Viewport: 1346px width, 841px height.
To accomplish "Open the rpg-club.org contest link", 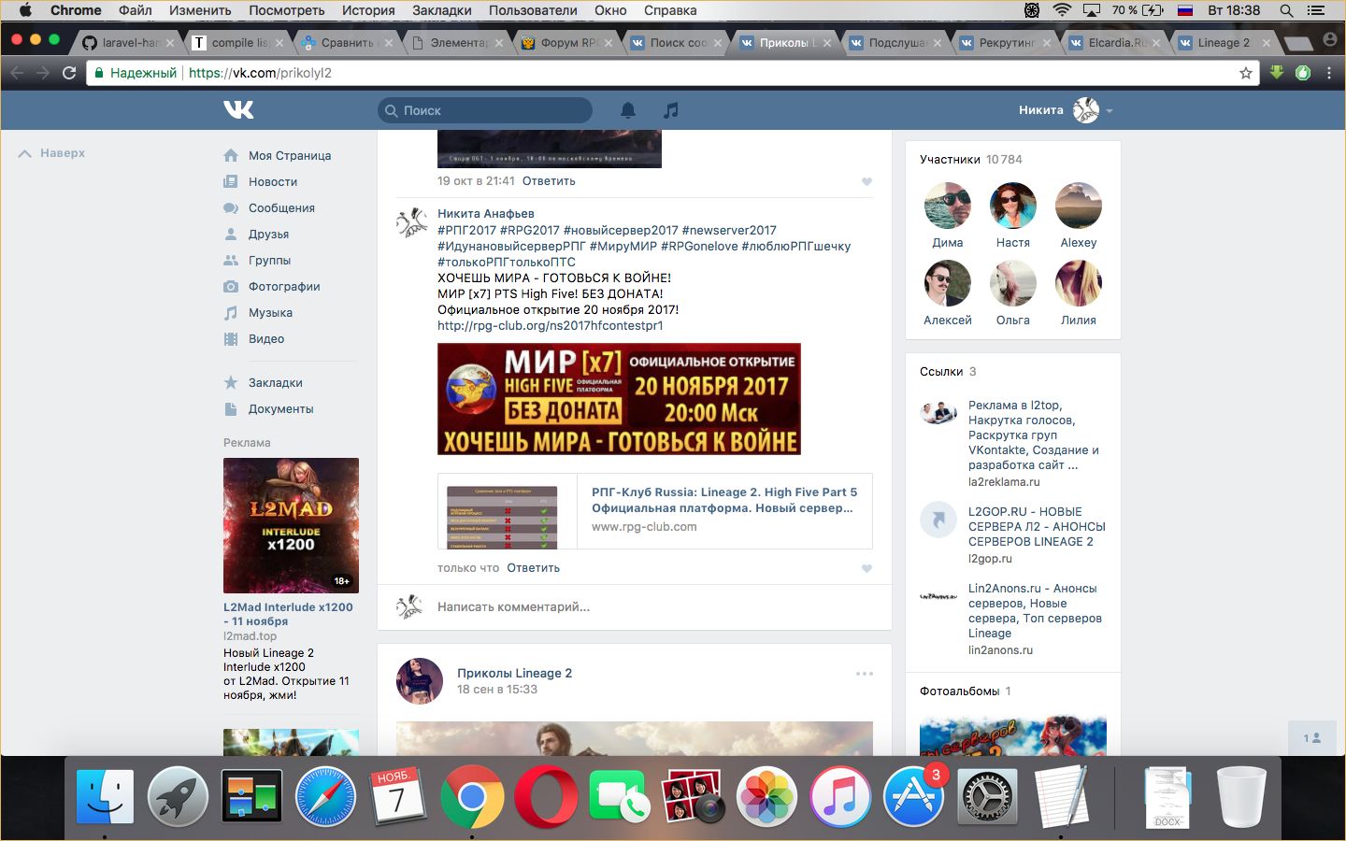I will click(x=550, y=326).
